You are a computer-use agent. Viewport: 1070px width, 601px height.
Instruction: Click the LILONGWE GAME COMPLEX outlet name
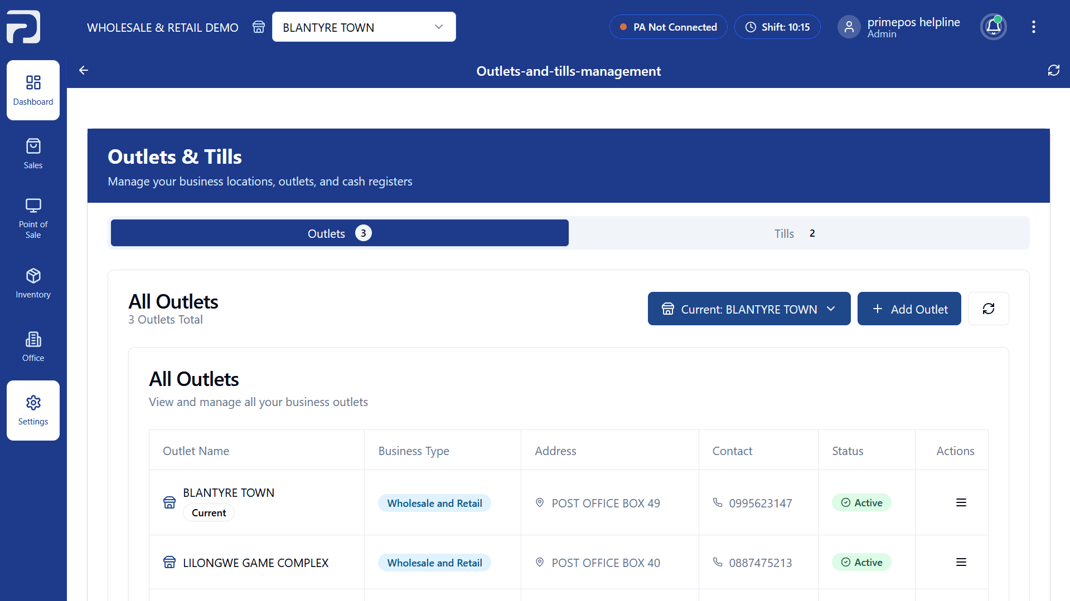pos(255,563)
